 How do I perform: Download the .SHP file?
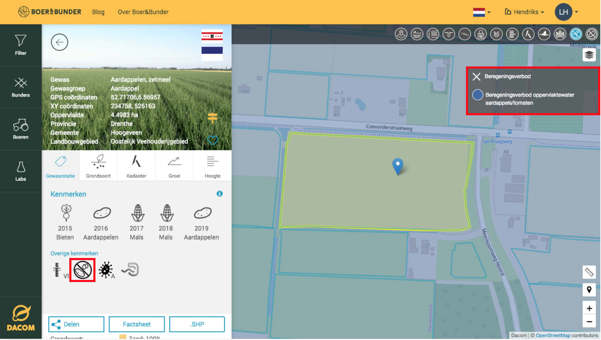point(197,324)
